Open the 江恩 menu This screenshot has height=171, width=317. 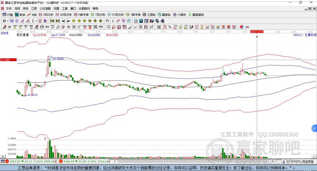pyautogui.click(x=34, y=8)
